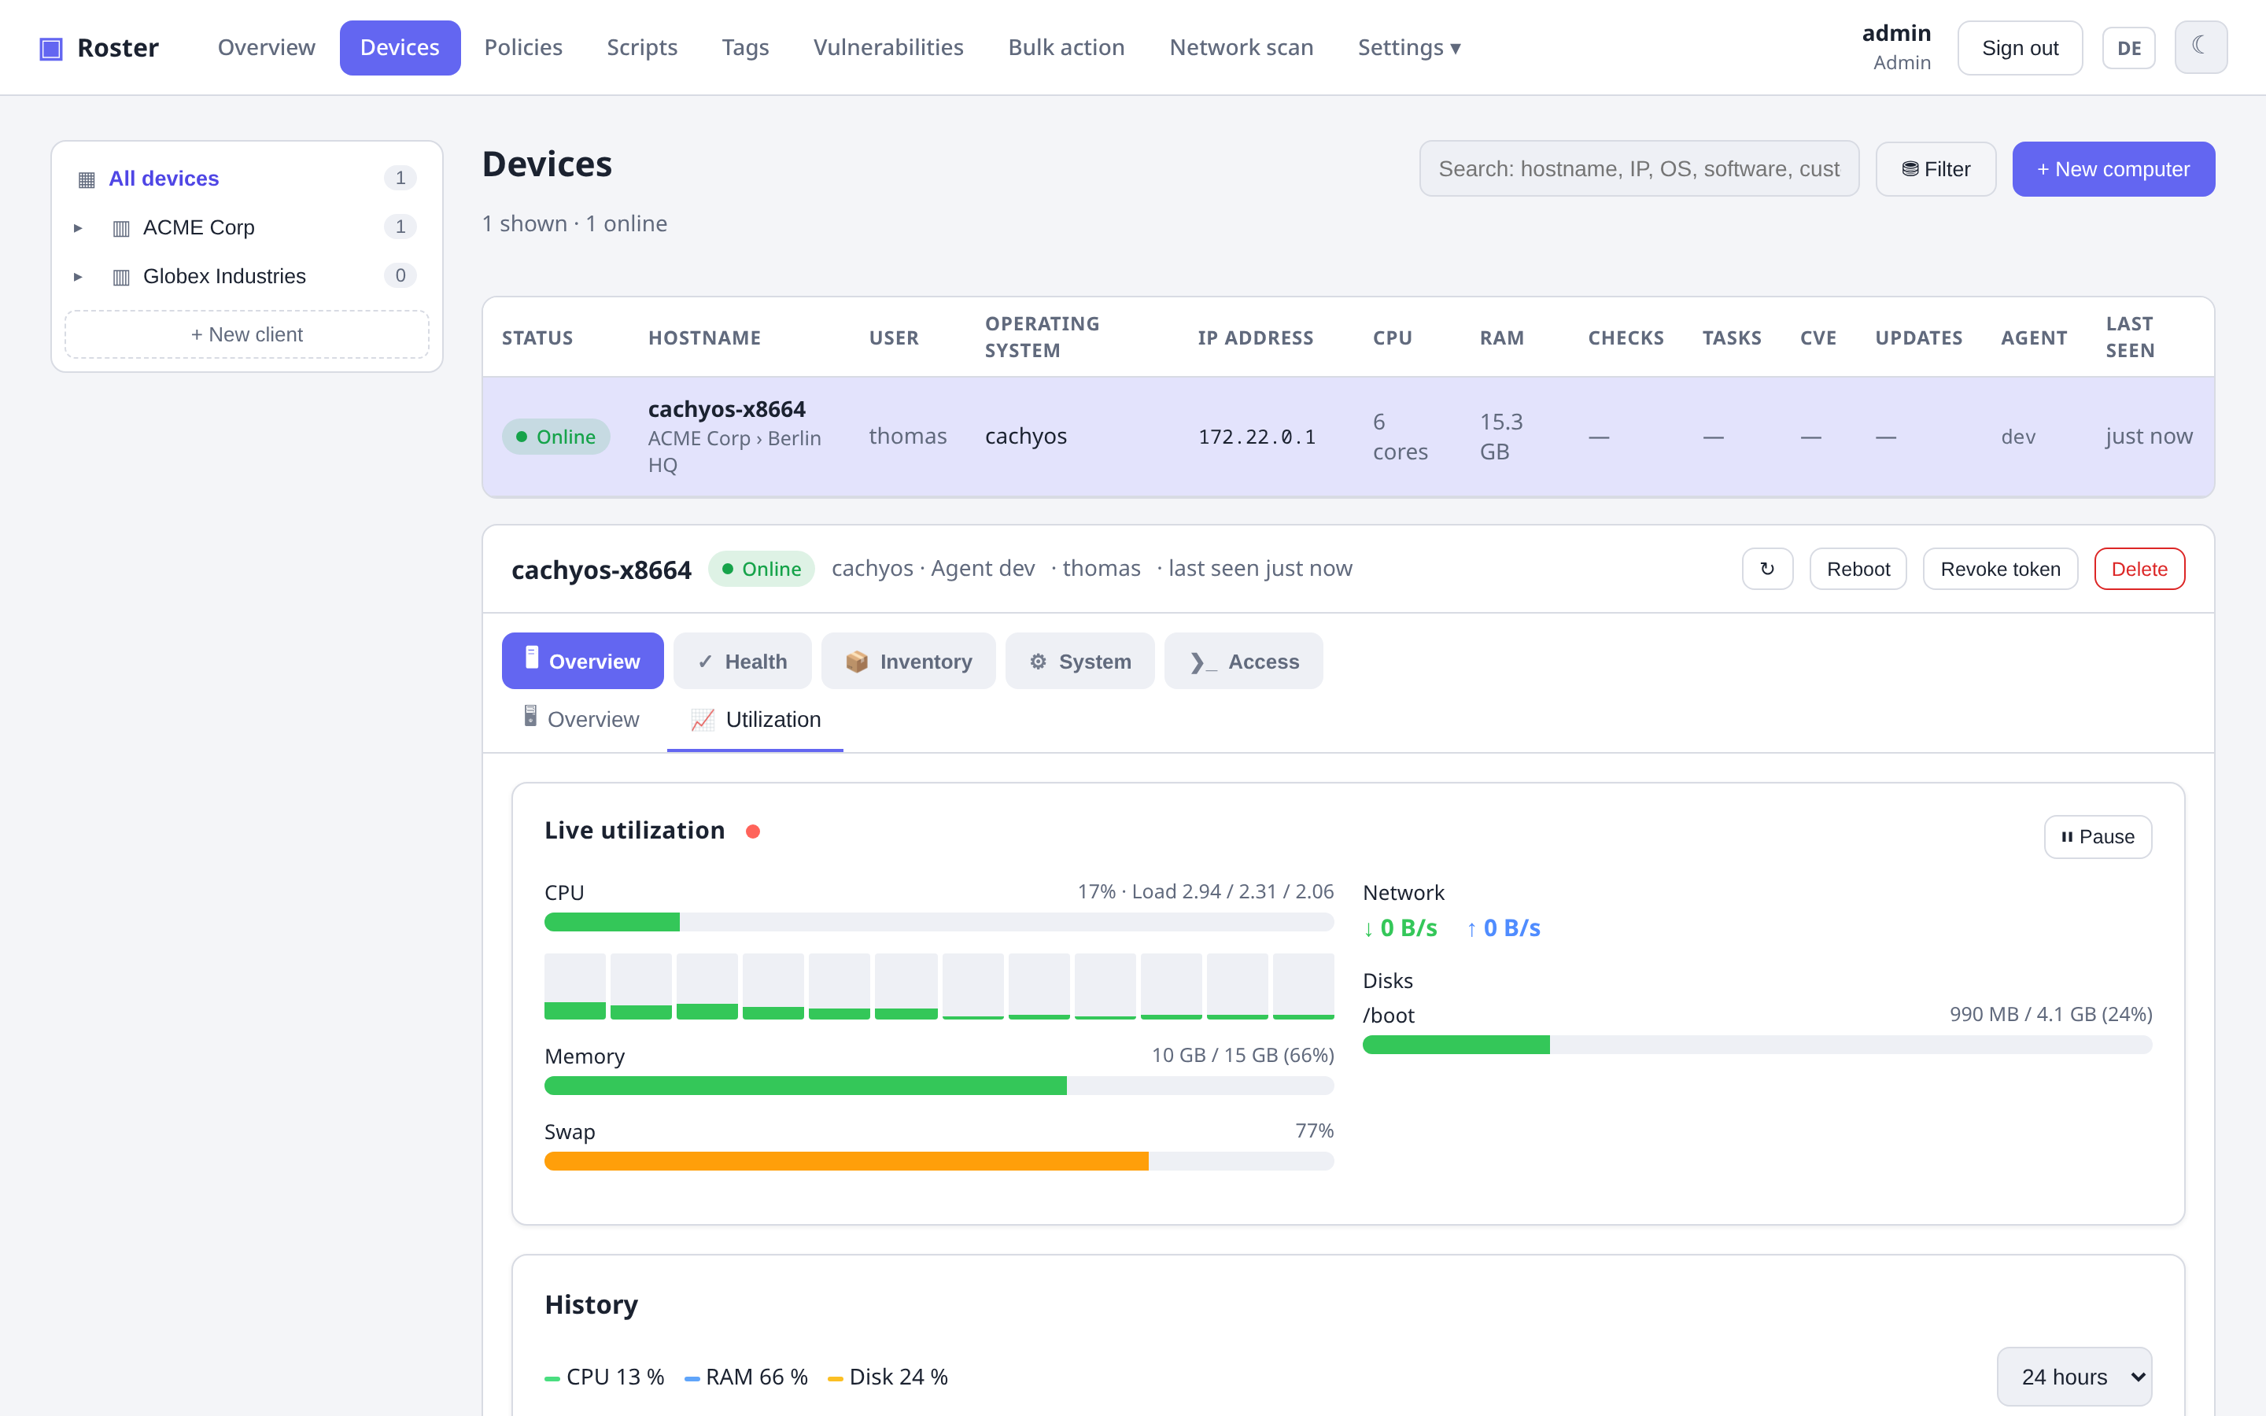Viewport: 2266px width, 1416px height.
Task: Click the thomas user cell
Action: pos(907,437)
